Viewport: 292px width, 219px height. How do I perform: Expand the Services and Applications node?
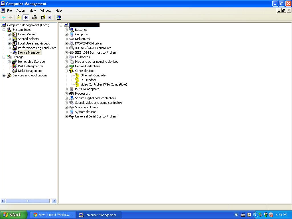tap(4, 75)
